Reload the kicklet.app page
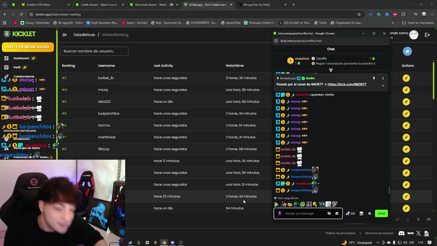Viewport: 437px width, 246px height. point(21,14)
